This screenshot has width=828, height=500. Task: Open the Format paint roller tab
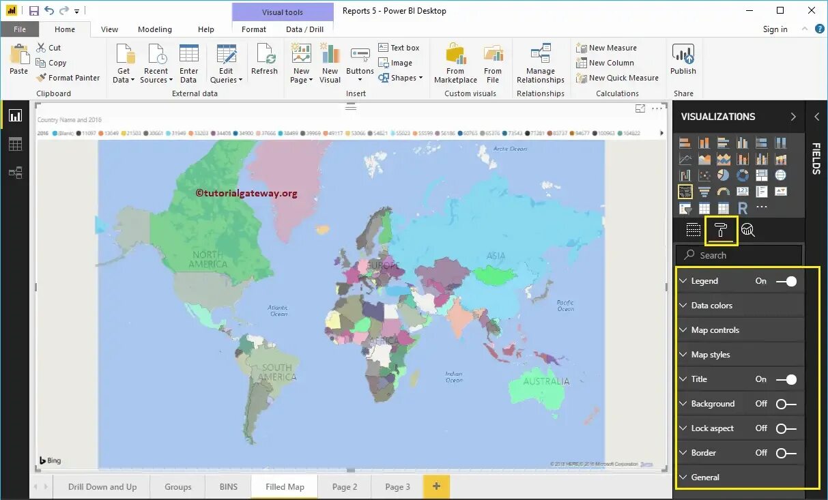(x=721, y=230)
